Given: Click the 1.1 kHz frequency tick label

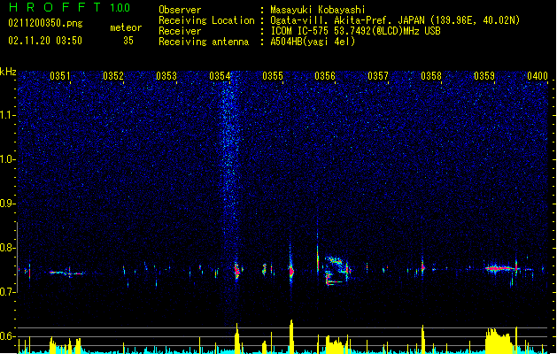Looking at the screenshot, I should 8,115.
